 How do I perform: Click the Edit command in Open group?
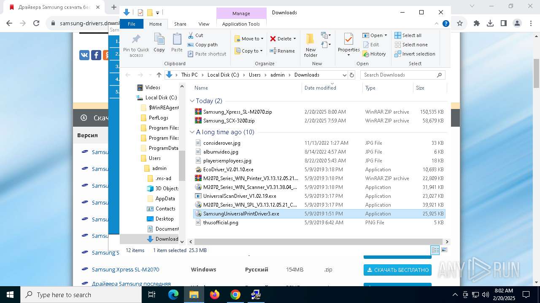[x=370, y=45]
